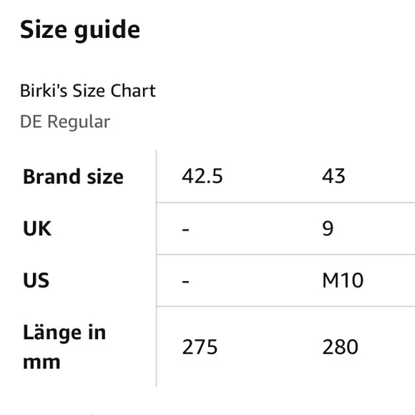Click the 275 length cell
The image size is (415, 415).
click(200, 347)
